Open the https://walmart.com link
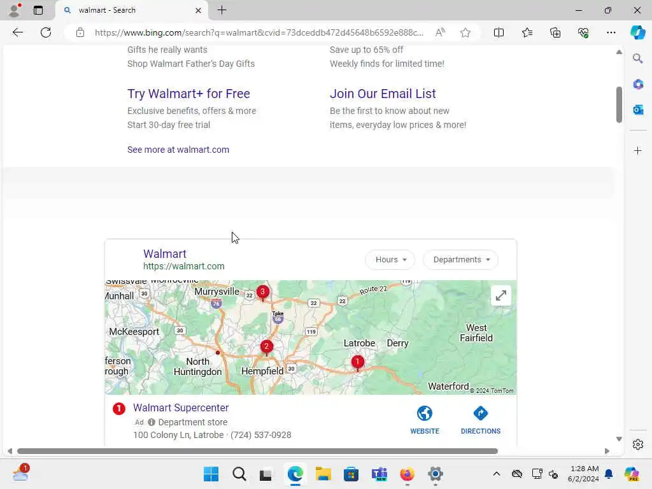This screenshot has width=652, height=489. click(184, 266)
